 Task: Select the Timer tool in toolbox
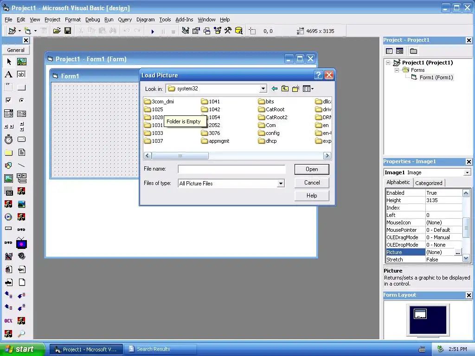point(8,139)
